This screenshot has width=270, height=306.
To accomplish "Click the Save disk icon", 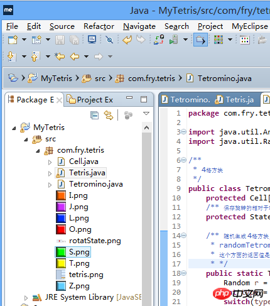I will pyautogui.click(x=60, y=40).
